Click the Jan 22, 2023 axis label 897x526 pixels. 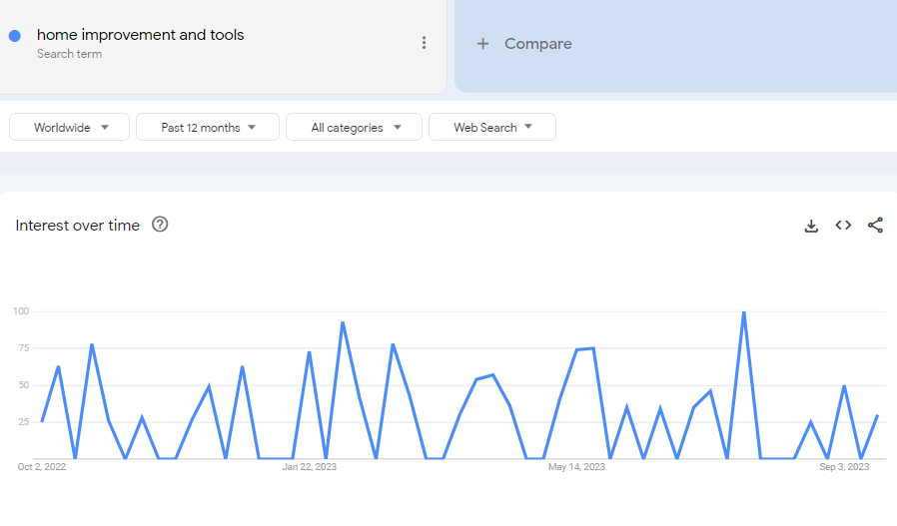(310, 466)
